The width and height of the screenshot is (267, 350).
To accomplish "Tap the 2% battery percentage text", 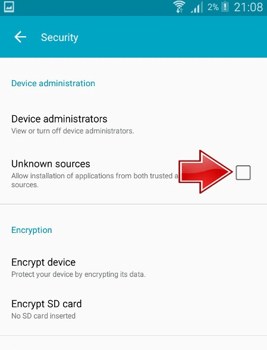I will coord(213,7).
